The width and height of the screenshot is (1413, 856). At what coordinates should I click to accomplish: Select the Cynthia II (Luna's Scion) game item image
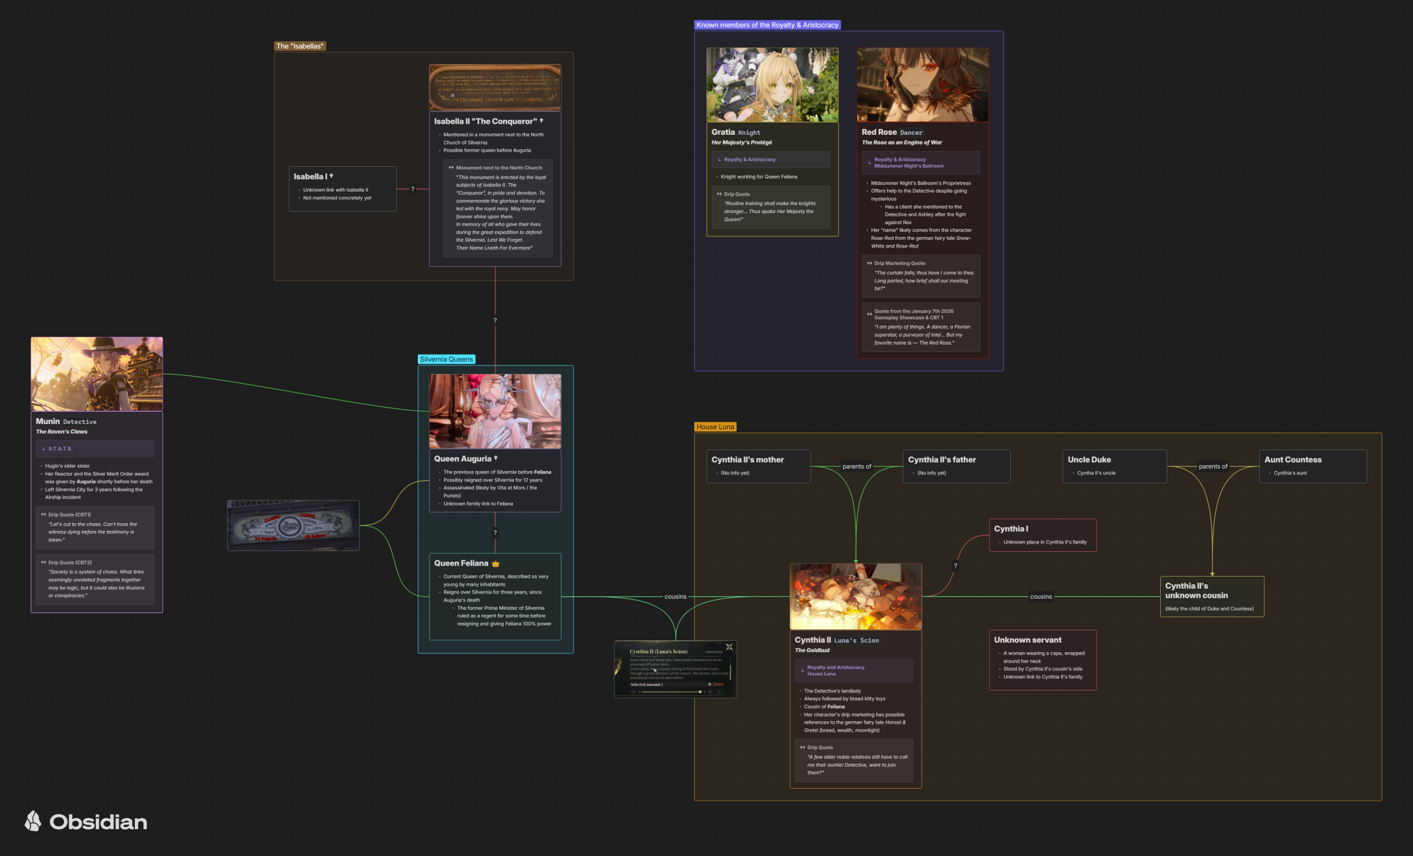coord(675,669)
